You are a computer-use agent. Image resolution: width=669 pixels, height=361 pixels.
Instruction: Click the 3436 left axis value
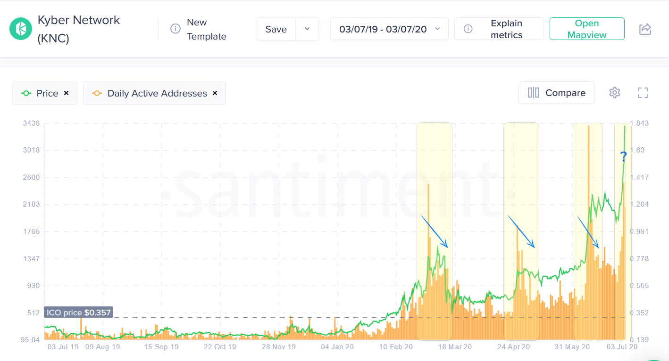pyautogui.click(x=31, y=123)
